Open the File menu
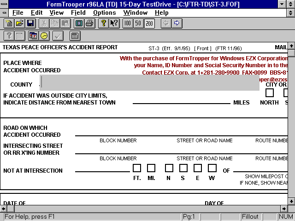 (18, 12)
